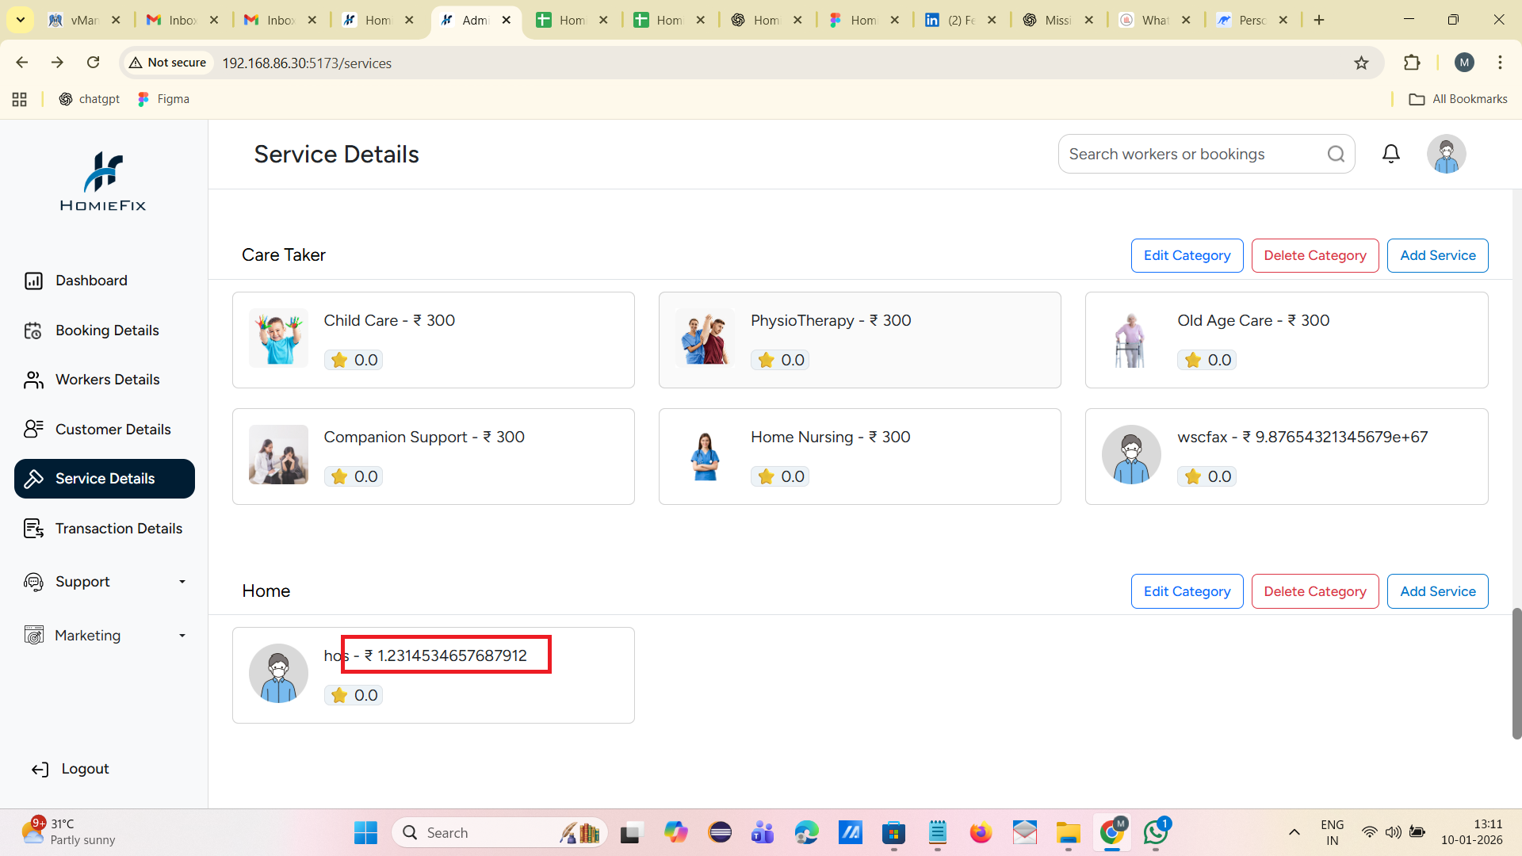The width and height of the screenshot is (1522, 856).
Task: Bookmark this page with star icon
Action: 1361,63
